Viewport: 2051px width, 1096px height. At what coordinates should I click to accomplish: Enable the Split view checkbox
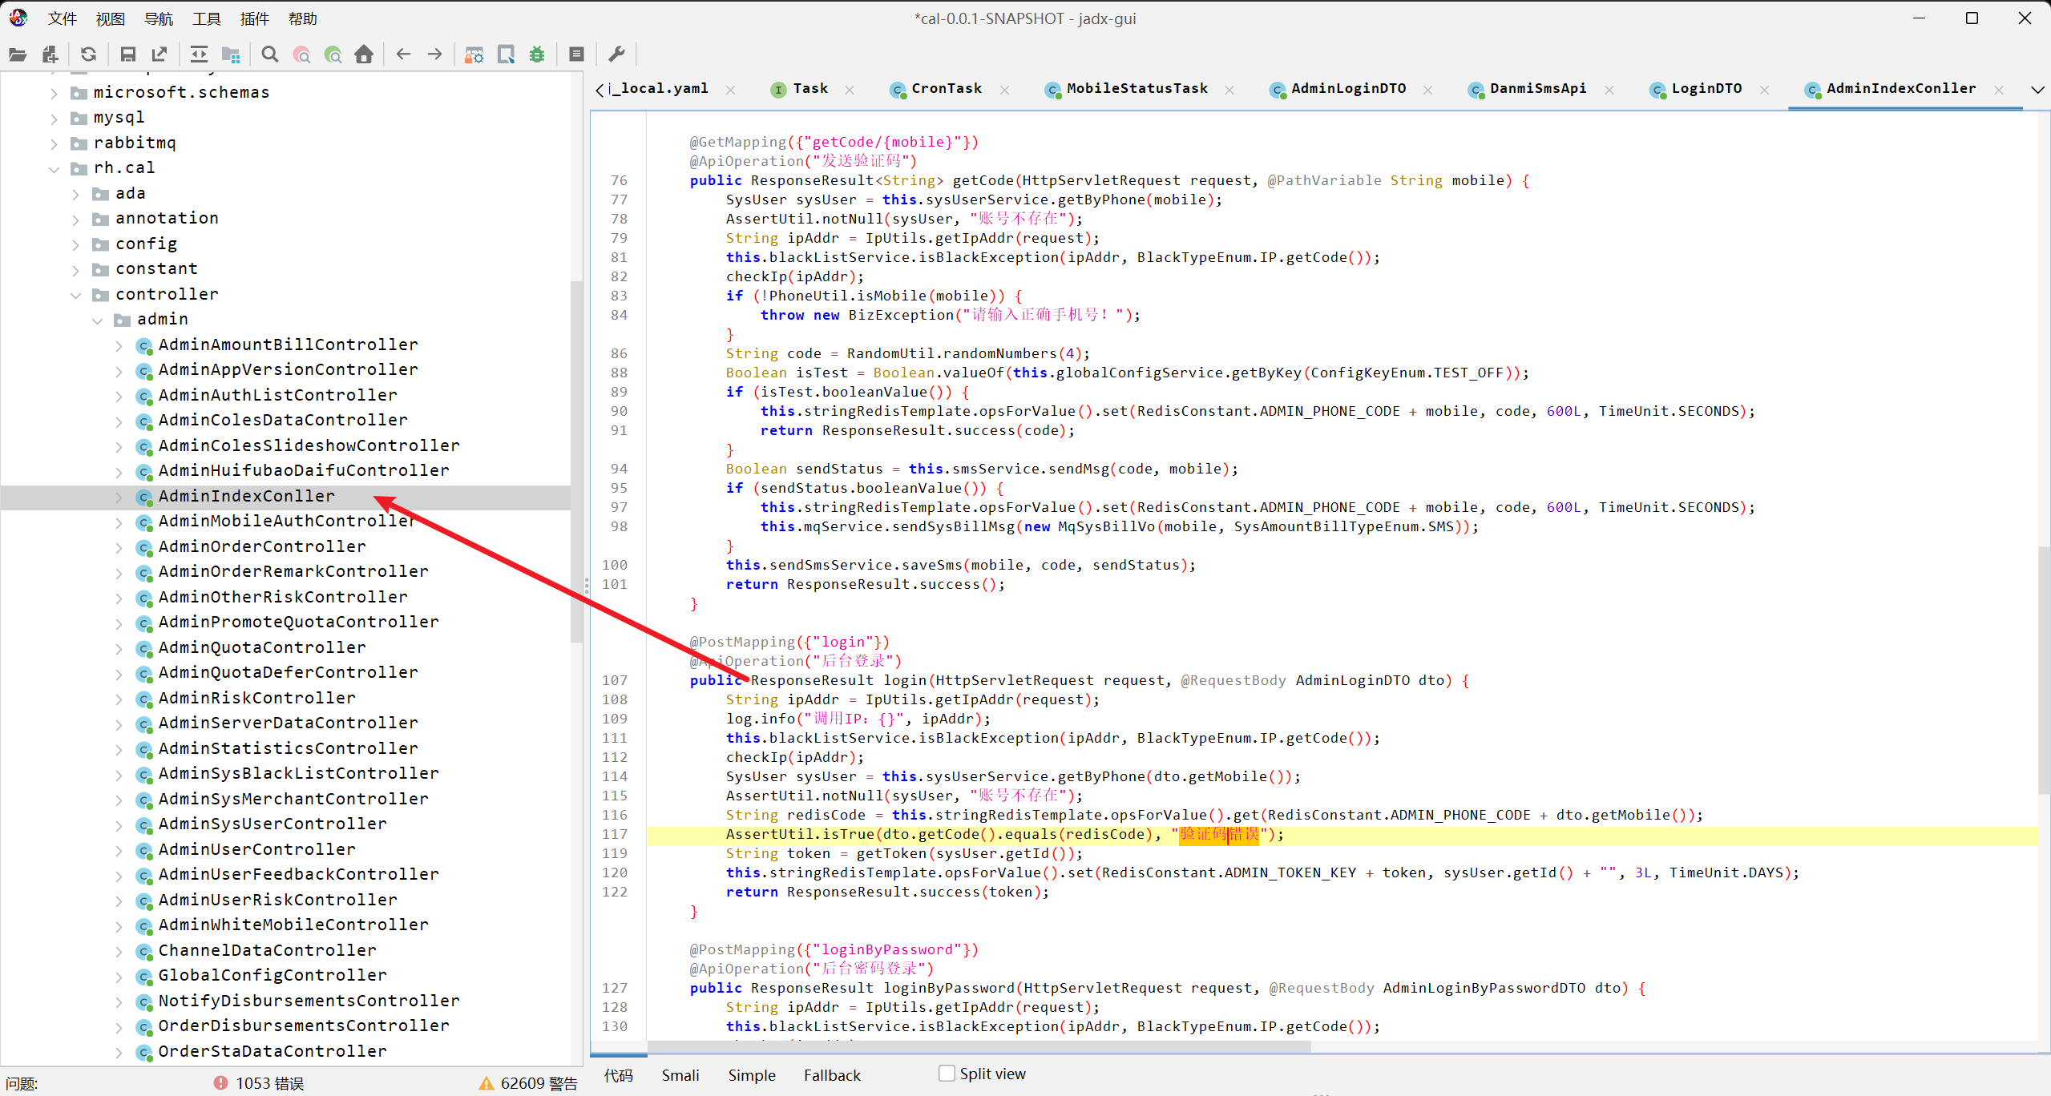tap(947, 1074)
